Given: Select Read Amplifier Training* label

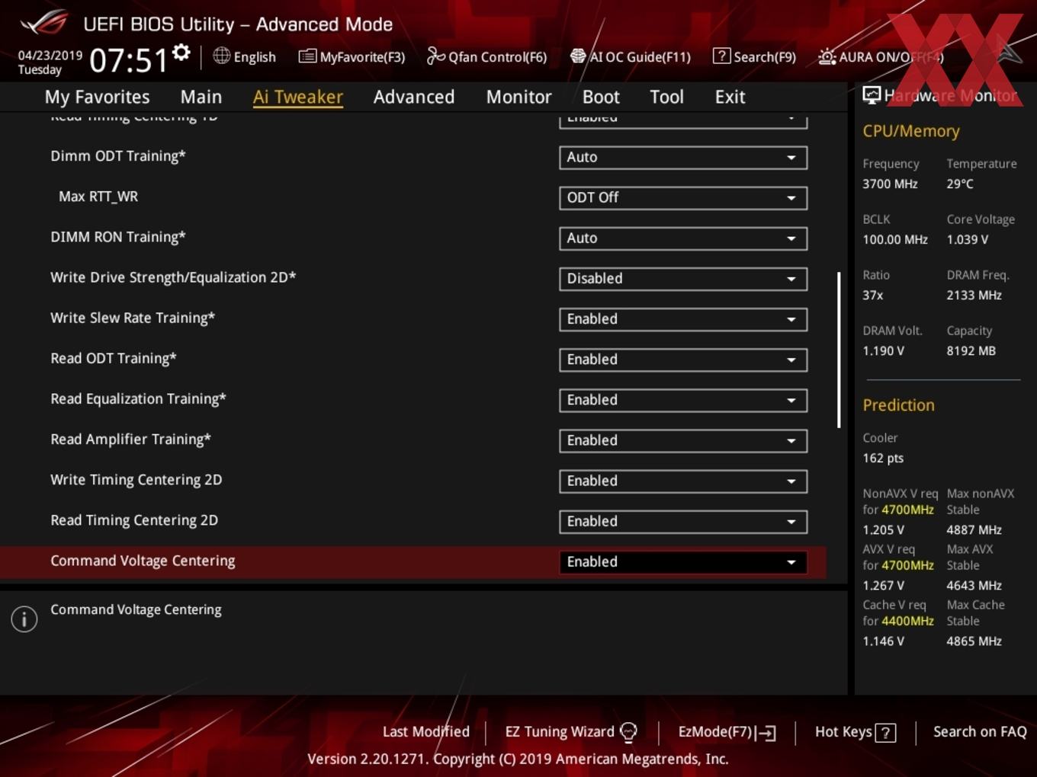Looking at the screenshot, I should 130,439.
